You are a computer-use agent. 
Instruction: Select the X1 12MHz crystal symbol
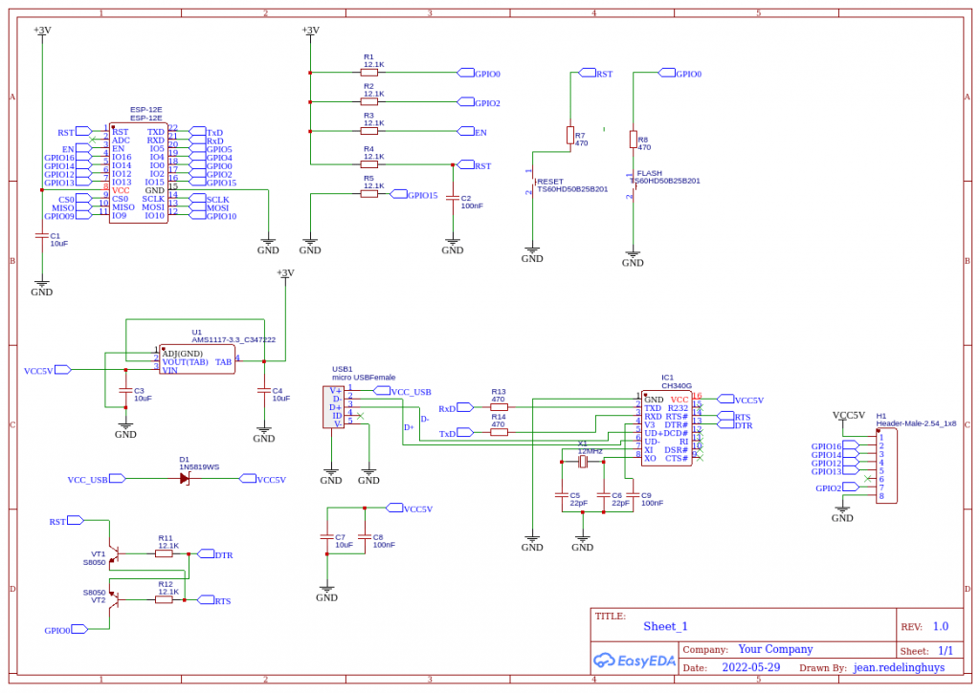click(583, 462)
